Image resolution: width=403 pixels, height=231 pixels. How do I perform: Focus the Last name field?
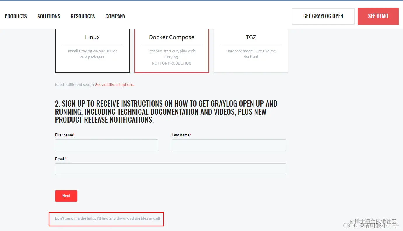pos(229,145)
